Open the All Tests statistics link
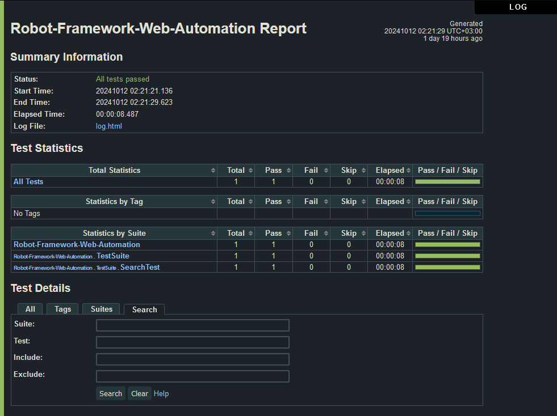 click(x=28, y=182)
